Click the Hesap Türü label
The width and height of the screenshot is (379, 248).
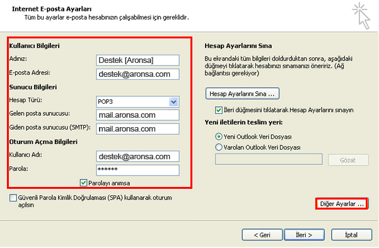pos(25,100)
